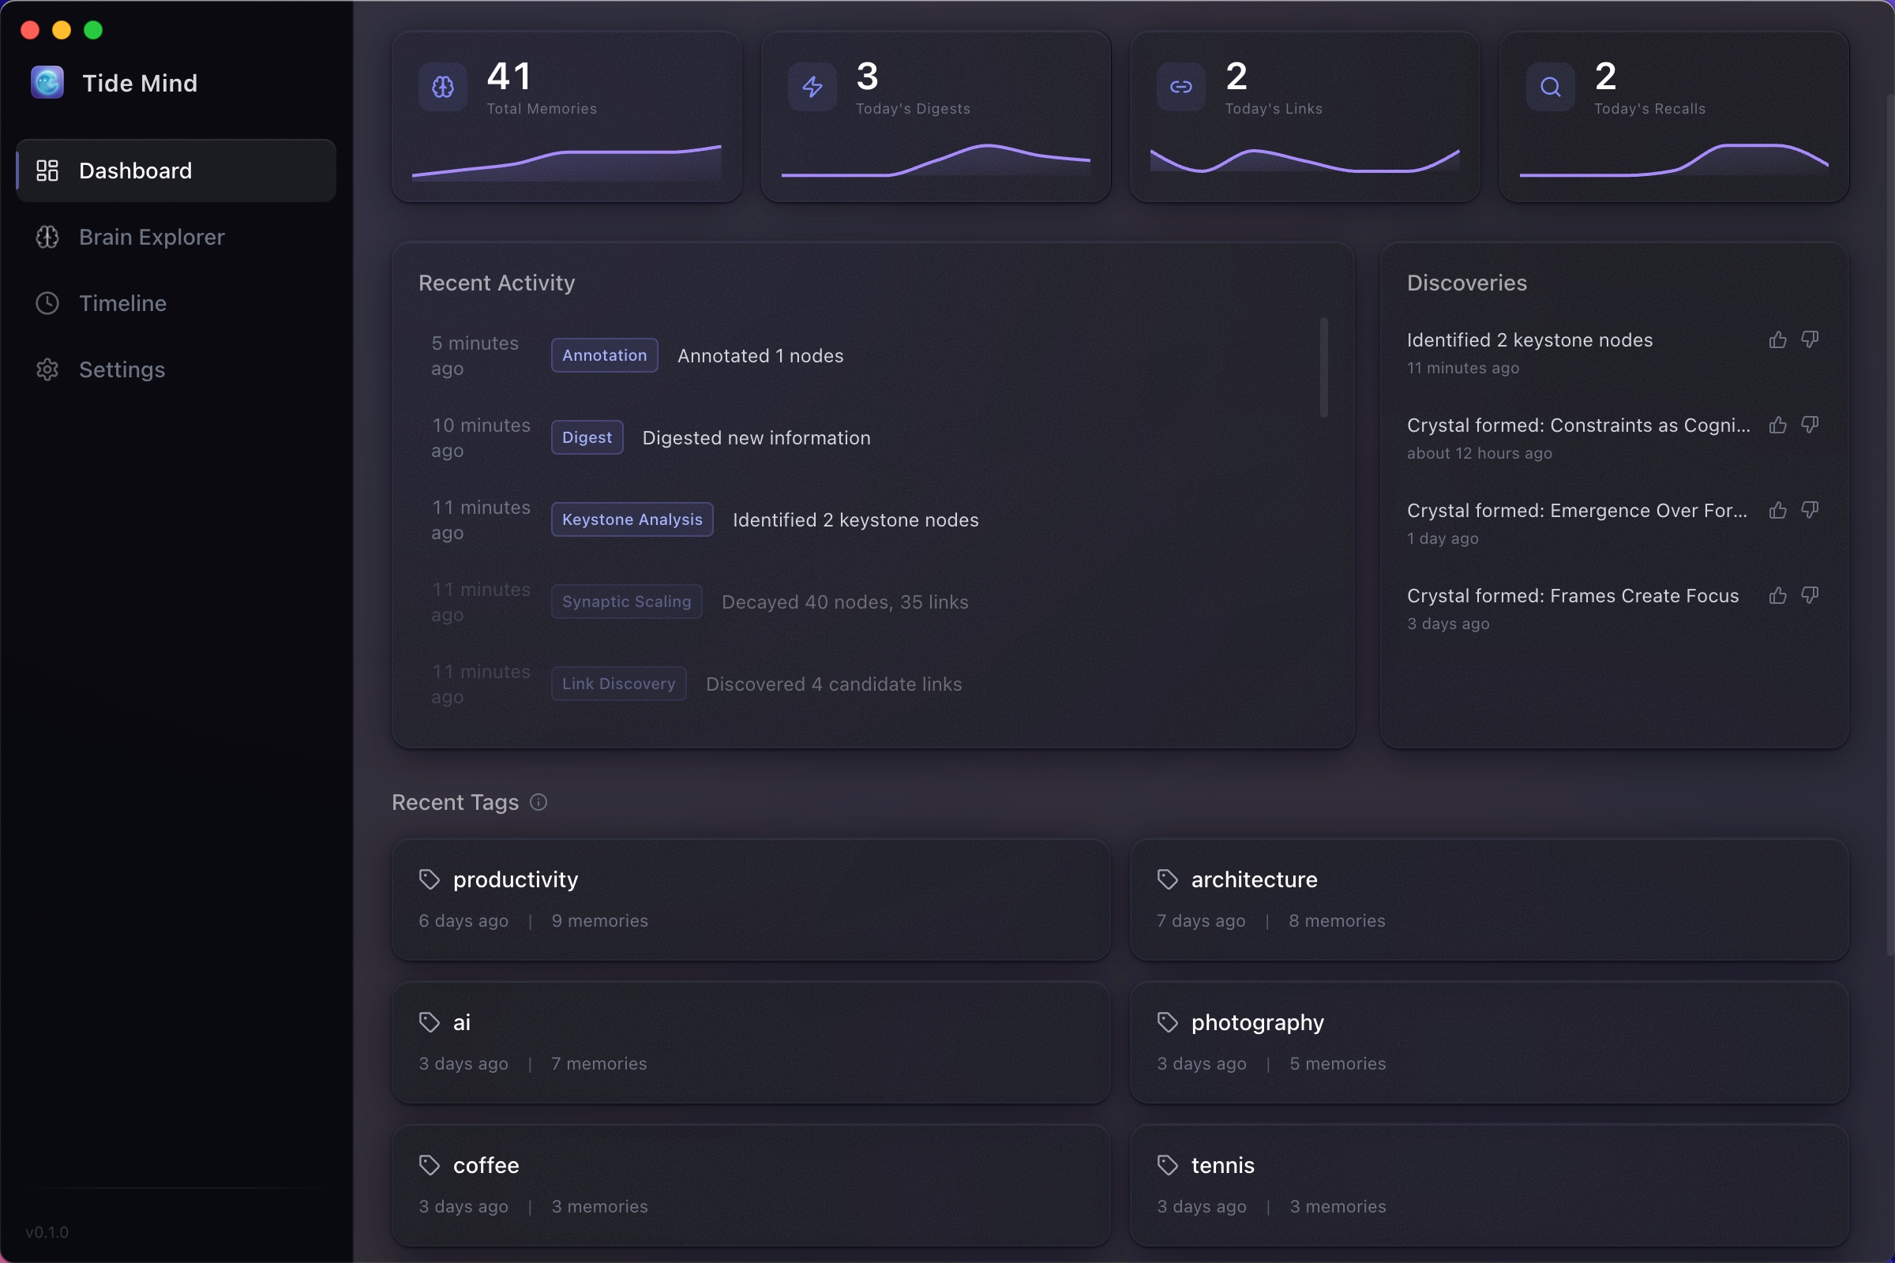Click the tag icon beside productivity

click(x=430, y=879)
